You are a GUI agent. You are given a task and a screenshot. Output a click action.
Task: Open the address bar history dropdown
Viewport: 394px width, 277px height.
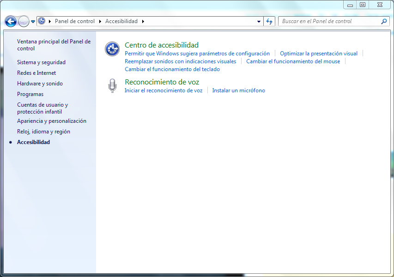pos(259,22)
